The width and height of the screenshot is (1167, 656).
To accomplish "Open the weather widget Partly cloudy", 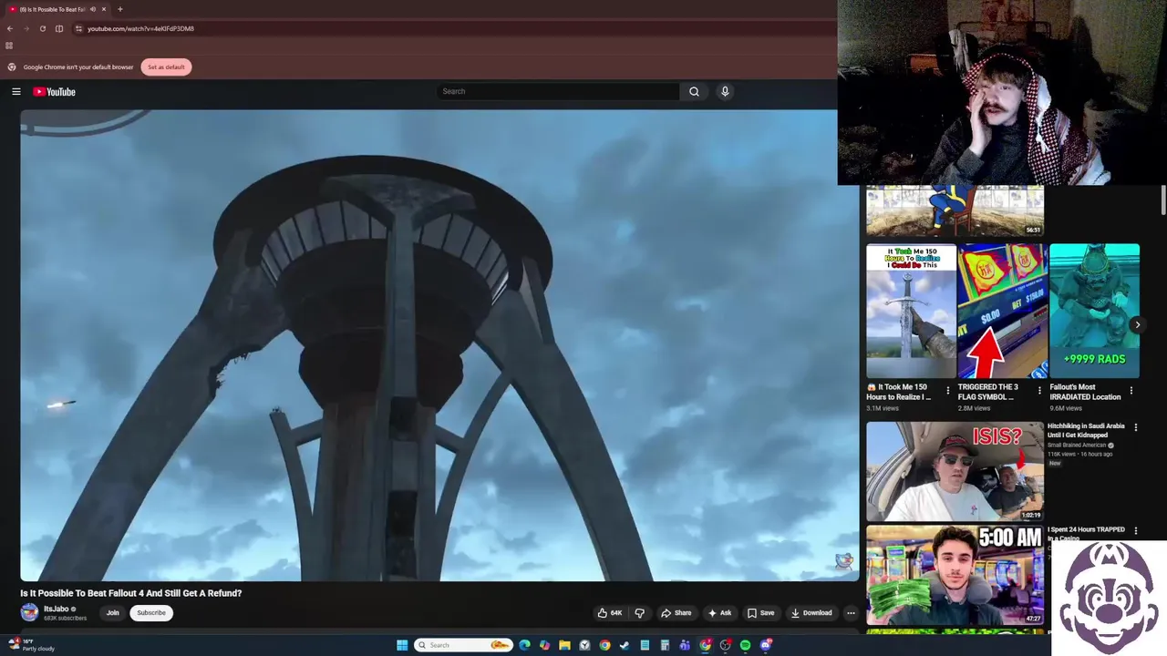I will coord(32,645).
